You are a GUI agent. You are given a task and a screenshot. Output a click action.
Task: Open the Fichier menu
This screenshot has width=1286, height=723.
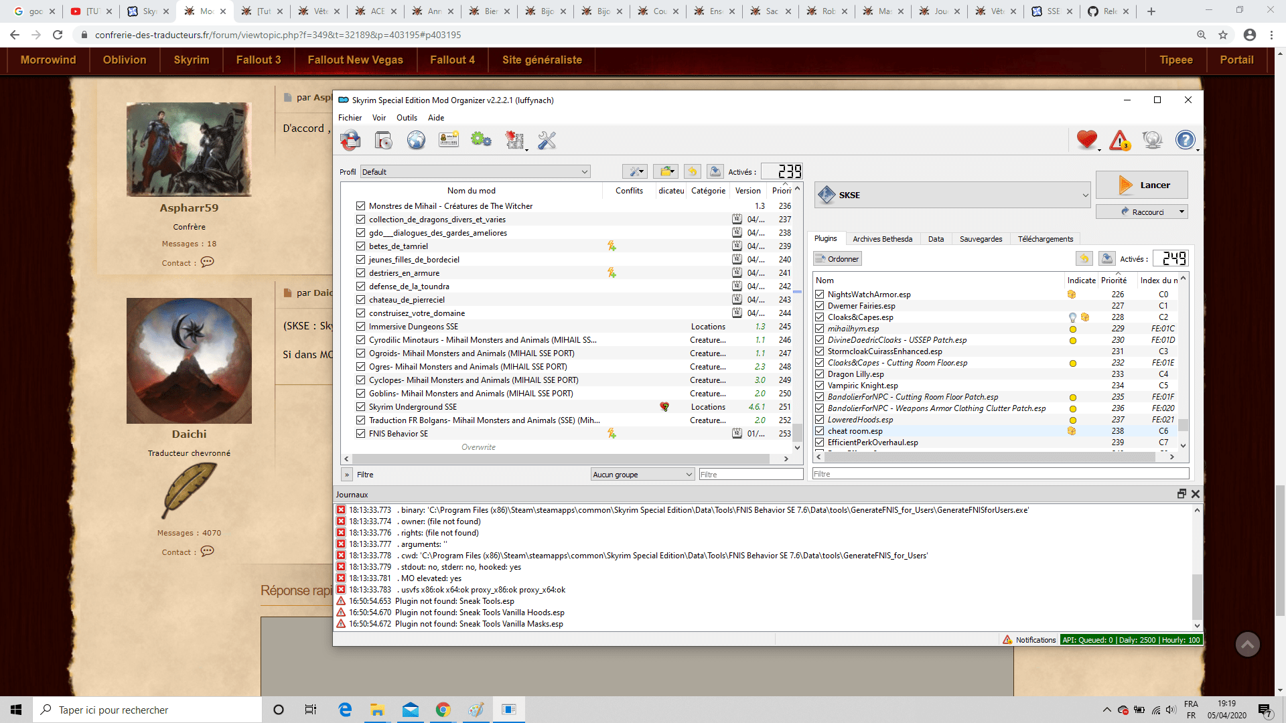(350, 118)
